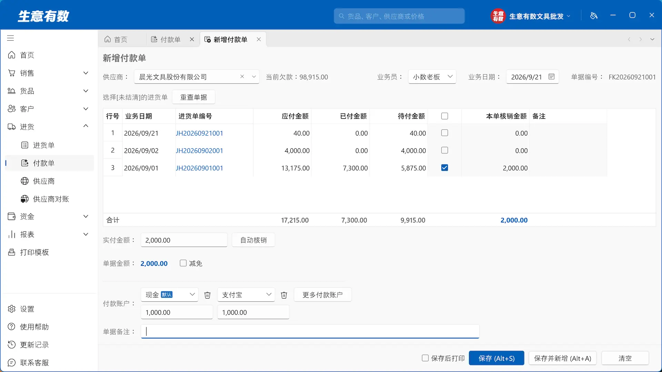Expand the 货品 sidebar menu
662x372 pixels.
pos(48,91)
